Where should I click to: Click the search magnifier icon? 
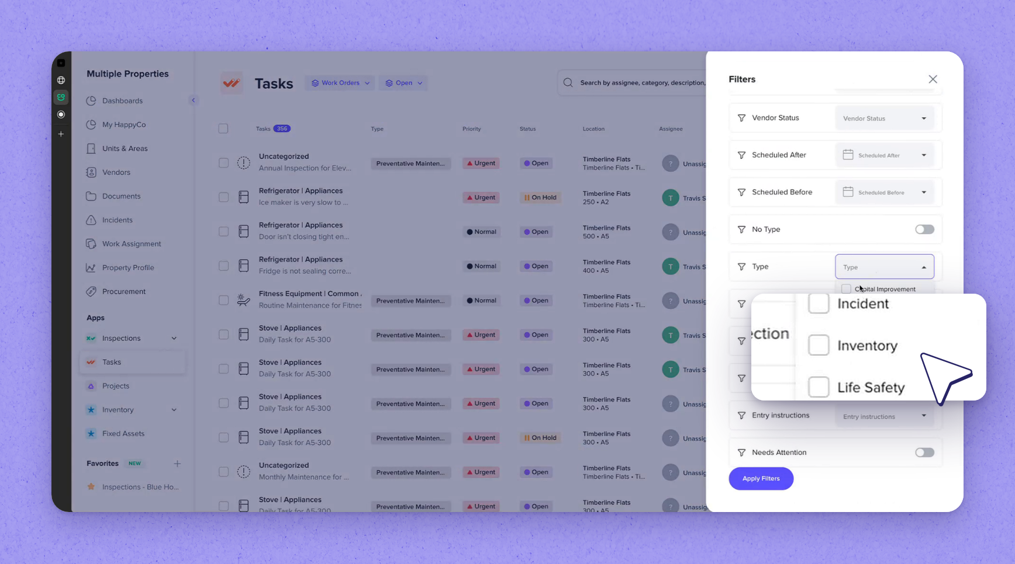[x=568, y=83]
